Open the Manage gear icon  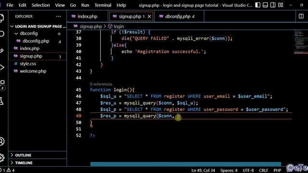coord(1,158)
